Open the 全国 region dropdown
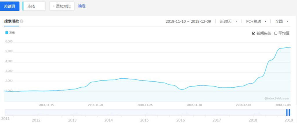The image size is (297, 123). point(281,21)
